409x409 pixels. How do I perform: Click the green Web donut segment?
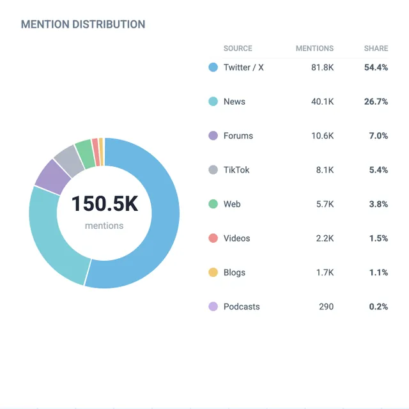point(86,154)
